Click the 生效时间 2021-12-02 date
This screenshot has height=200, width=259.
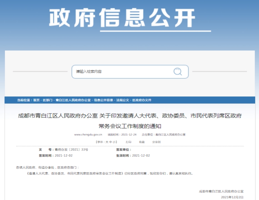point(141,156)
